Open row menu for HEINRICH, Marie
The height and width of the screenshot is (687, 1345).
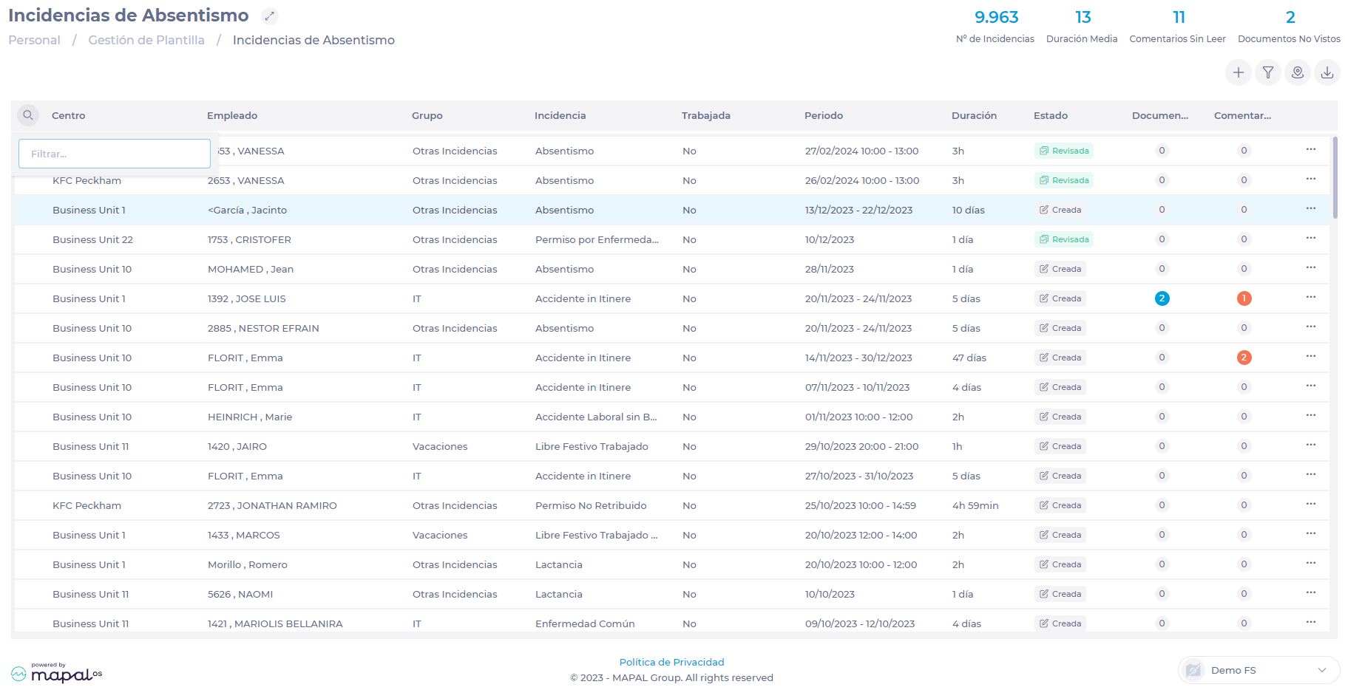(x=1311, y=416)
